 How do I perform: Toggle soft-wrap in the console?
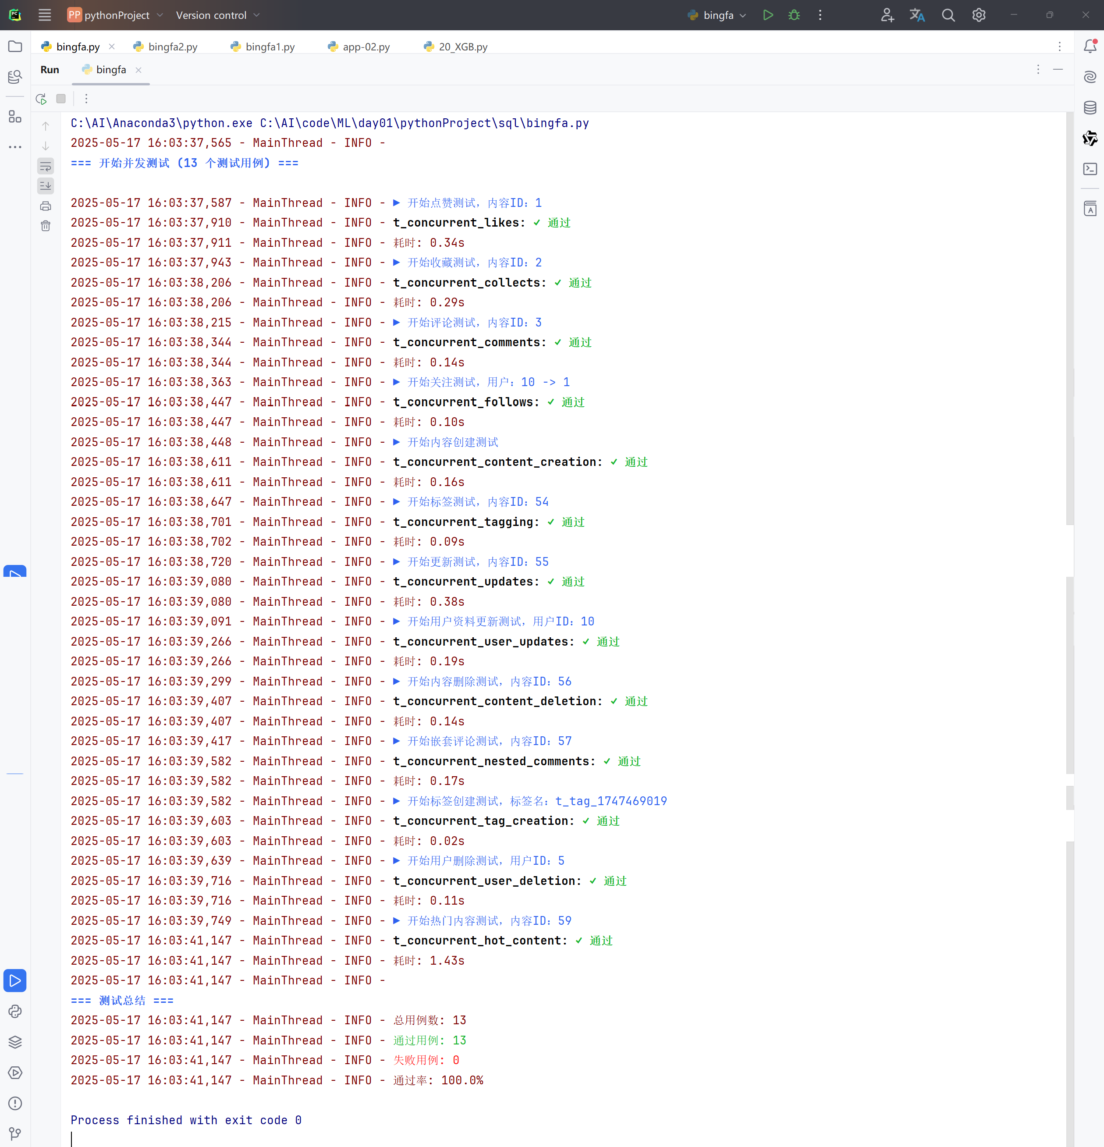[46, 166]
